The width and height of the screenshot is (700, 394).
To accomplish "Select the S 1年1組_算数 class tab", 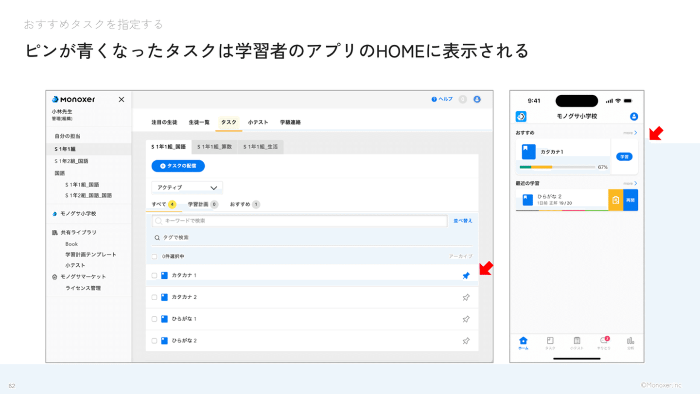I will 214,147.
